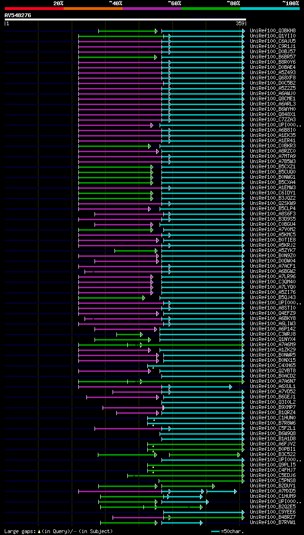Viewport: 304px width, 535px height.
Task: Click the UniRef100_Q68XF8 hit name
Action: point(273,78)
